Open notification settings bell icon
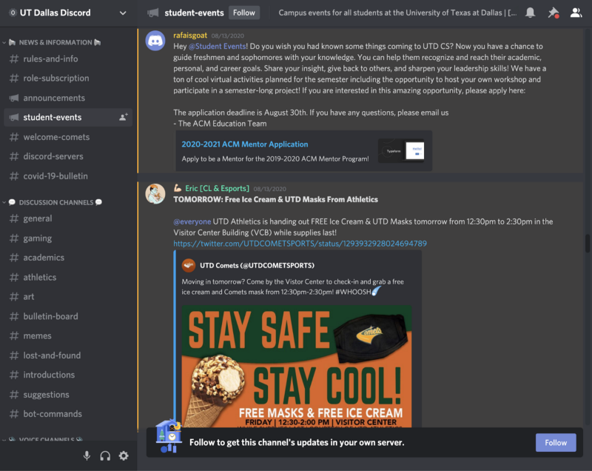 530,13
